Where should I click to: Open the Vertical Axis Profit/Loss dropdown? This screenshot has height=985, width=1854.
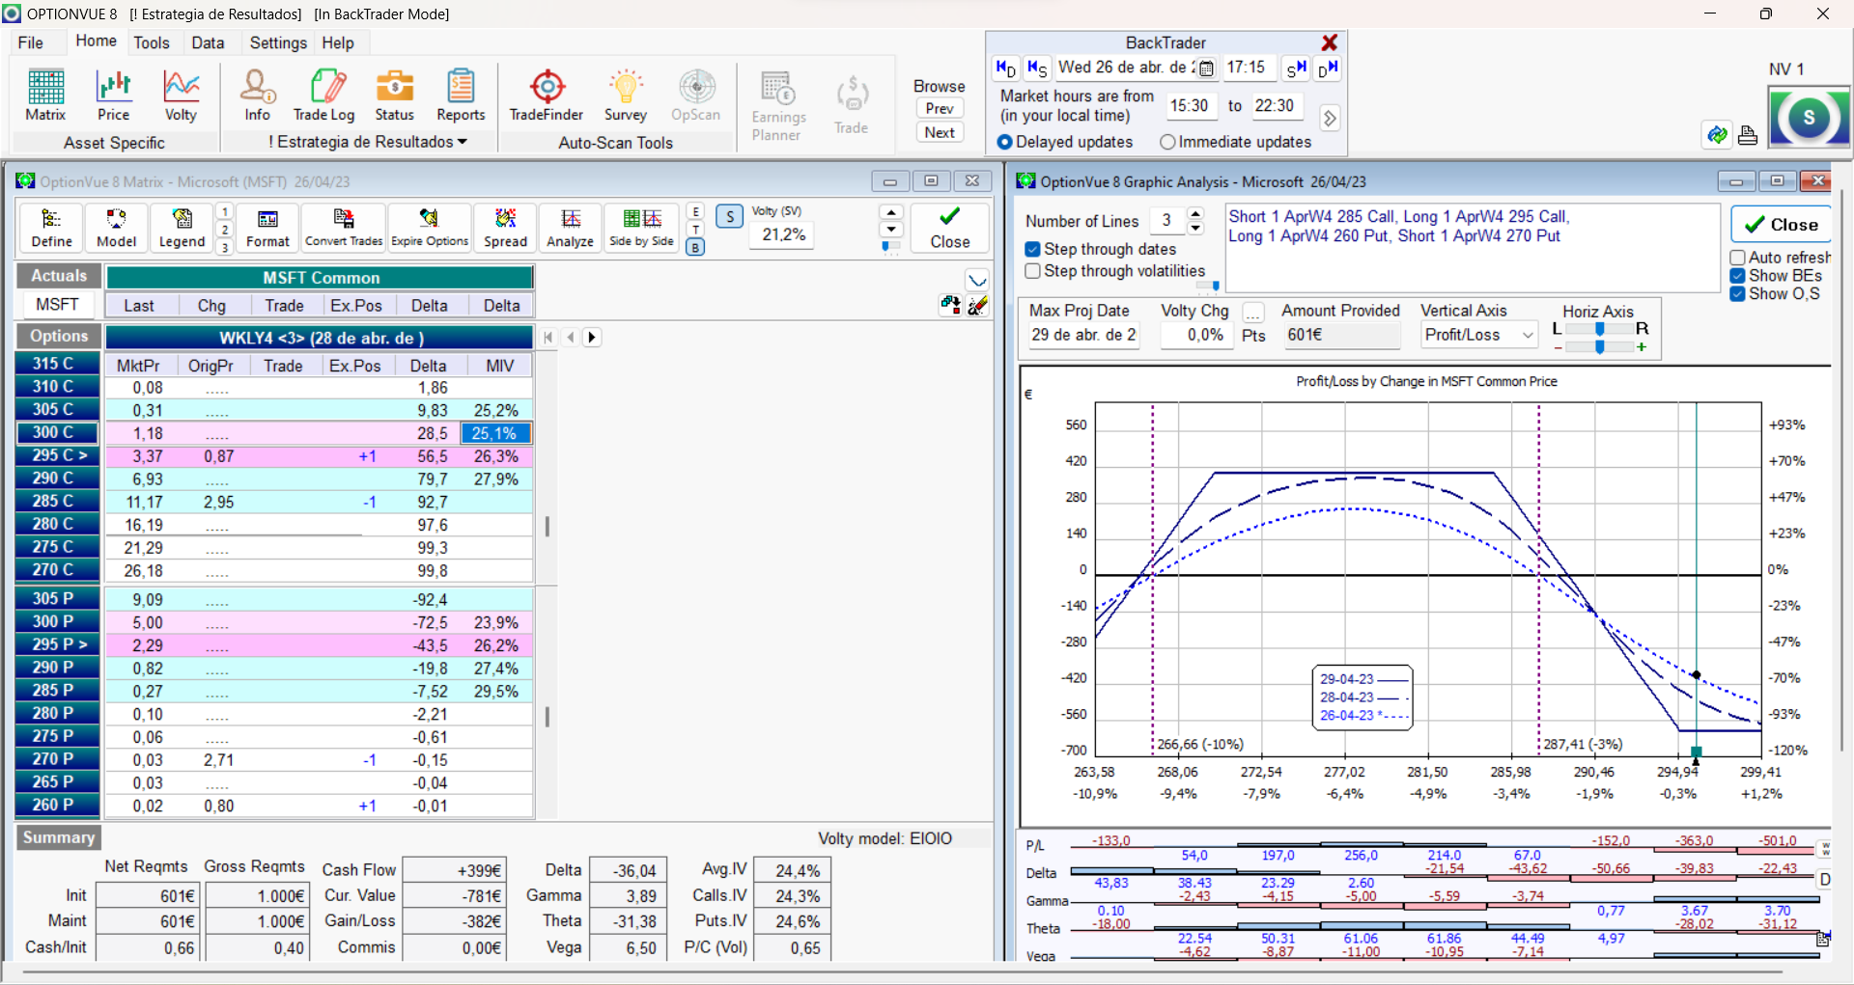click(1528, 335)
